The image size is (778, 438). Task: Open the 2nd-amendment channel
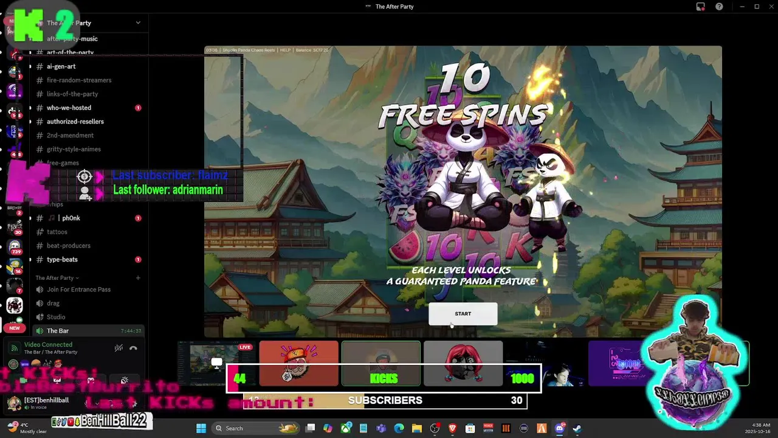70,136
